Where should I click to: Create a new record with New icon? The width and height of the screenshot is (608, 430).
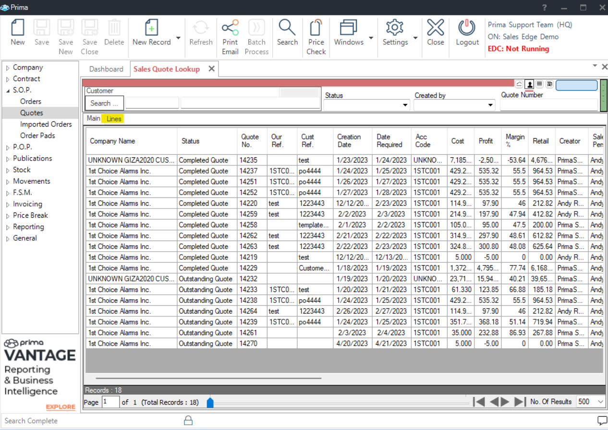18,28
